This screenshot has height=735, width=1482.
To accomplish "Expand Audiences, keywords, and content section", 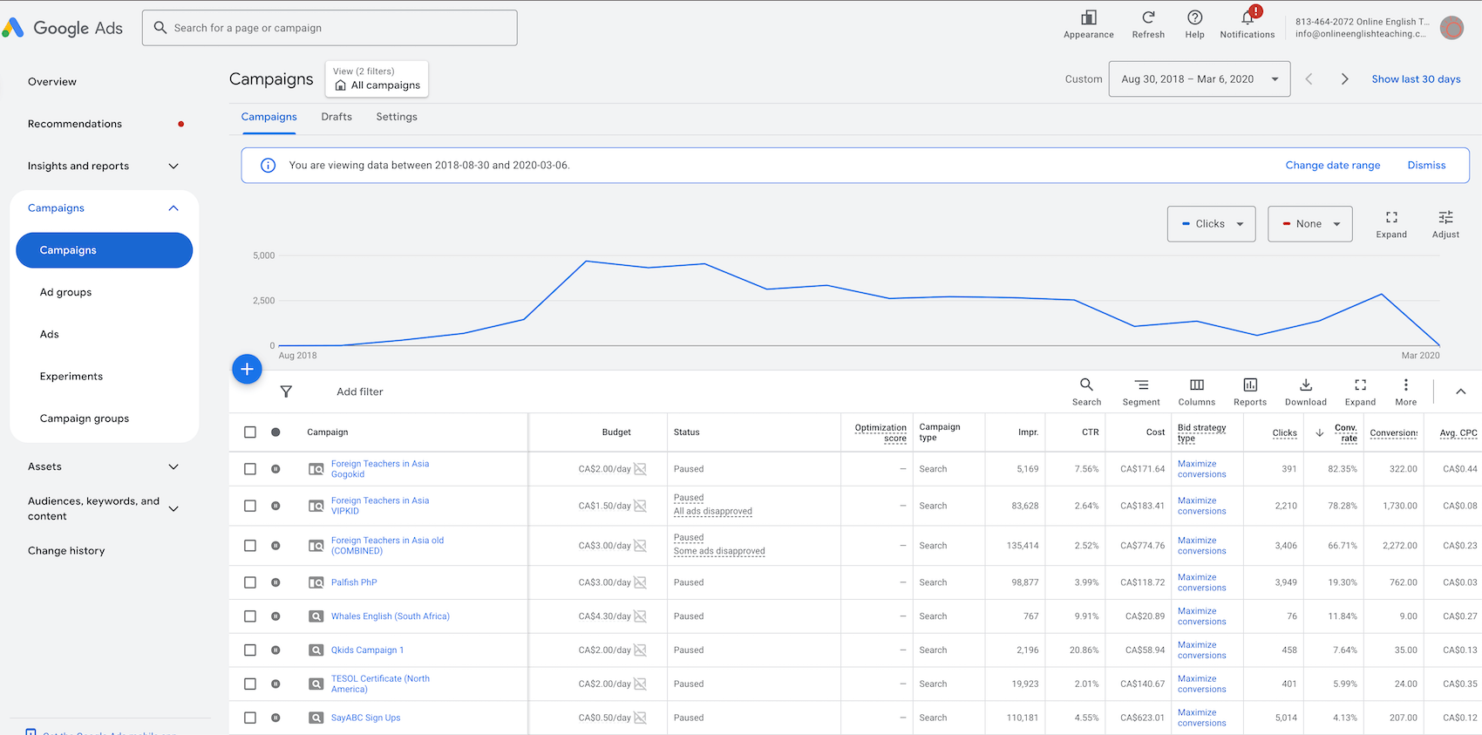I will point(173,509).
